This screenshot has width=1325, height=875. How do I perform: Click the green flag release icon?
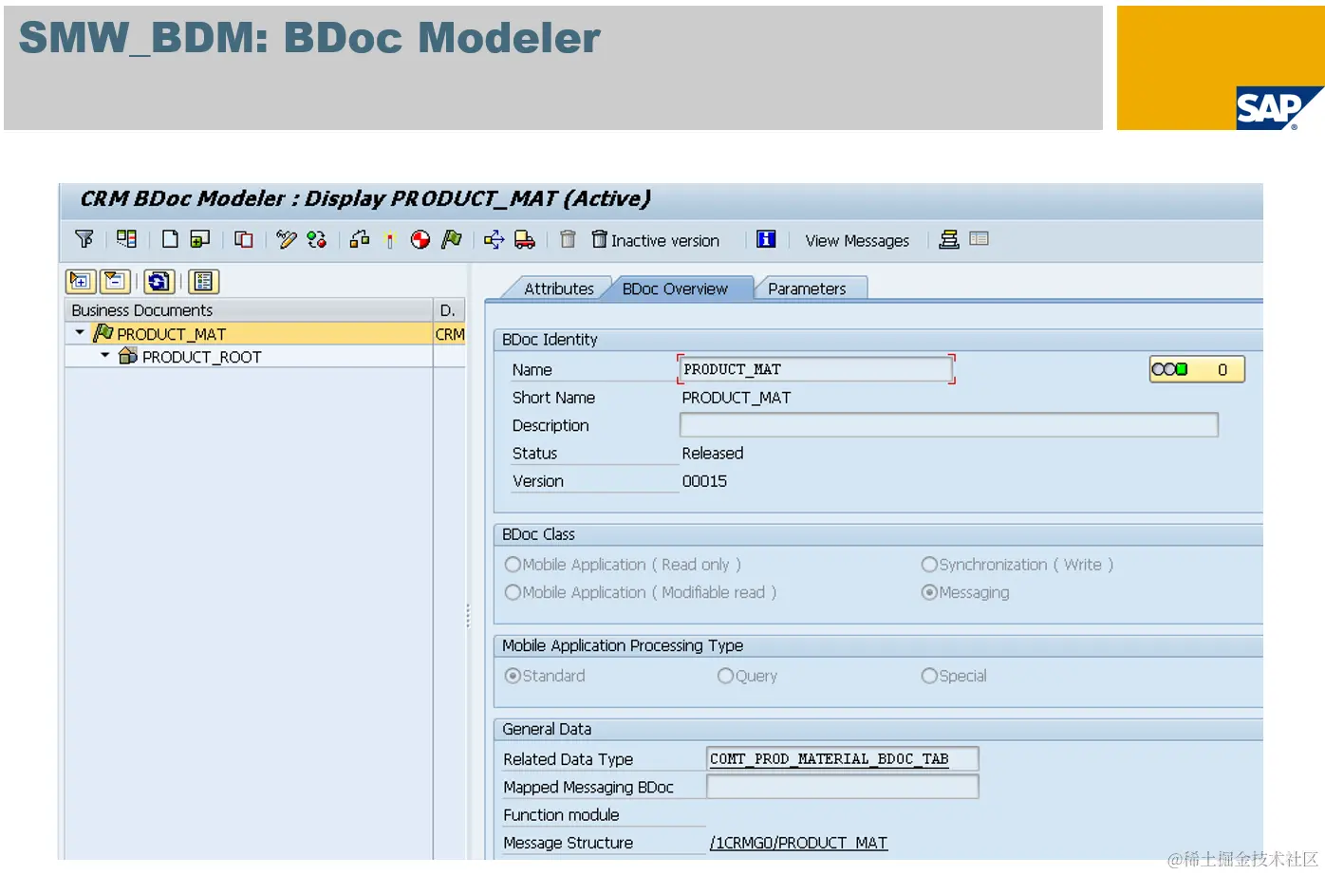tap(452, 239)
